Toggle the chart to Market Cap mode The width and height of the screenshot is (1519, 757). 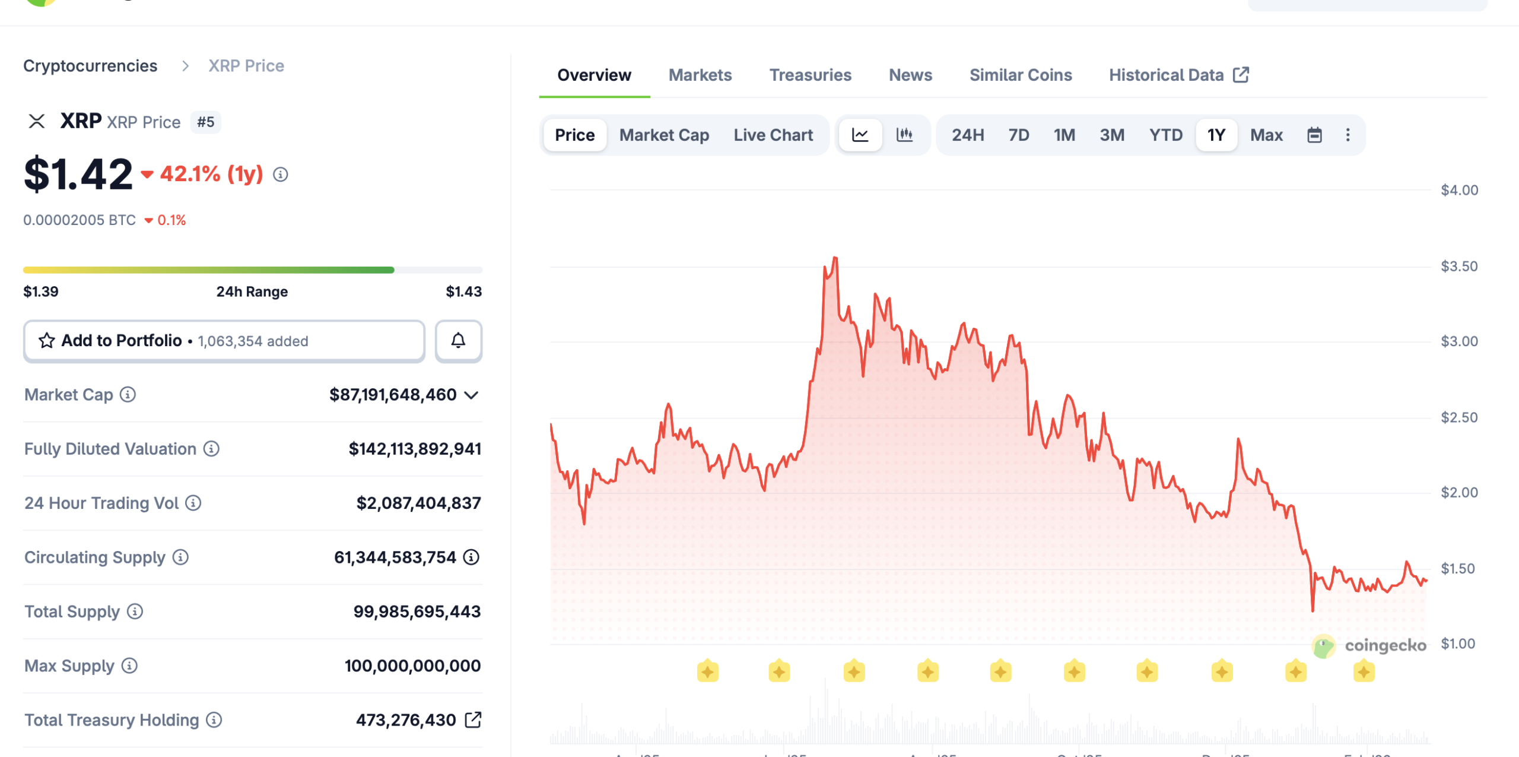[663, 135]
